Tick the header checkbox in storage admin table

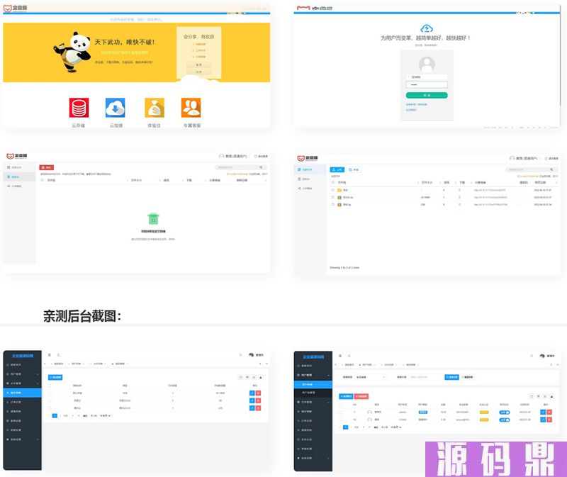click(50, 386)
